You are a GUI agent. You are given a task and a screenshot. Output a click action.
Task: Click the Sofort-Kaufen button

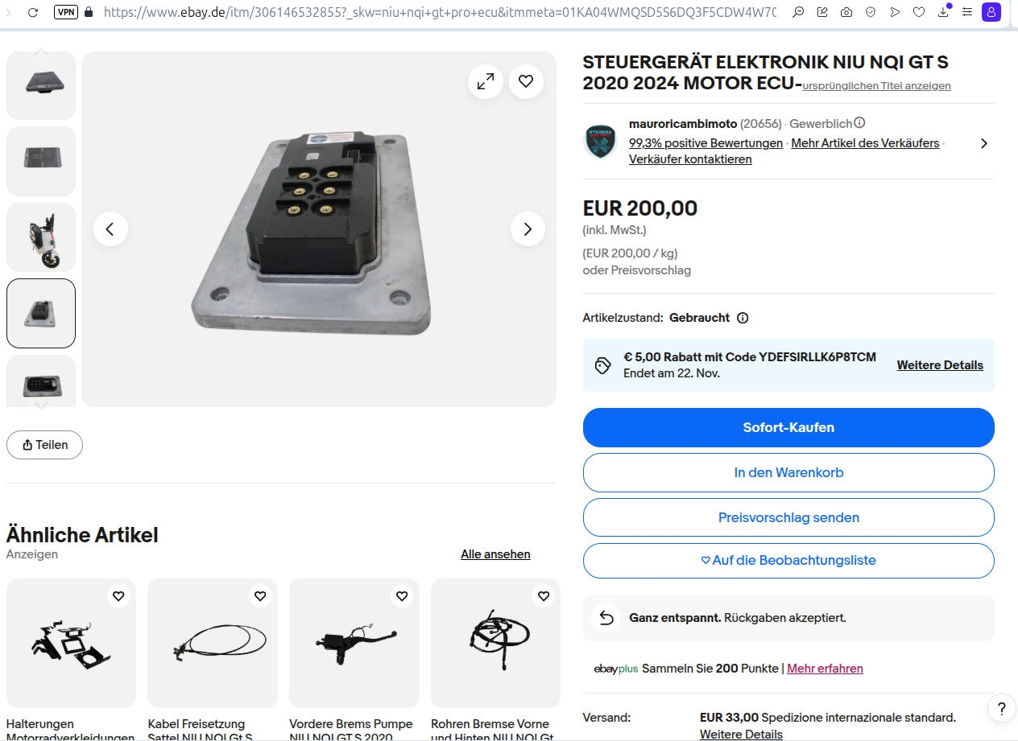[788, 427]
